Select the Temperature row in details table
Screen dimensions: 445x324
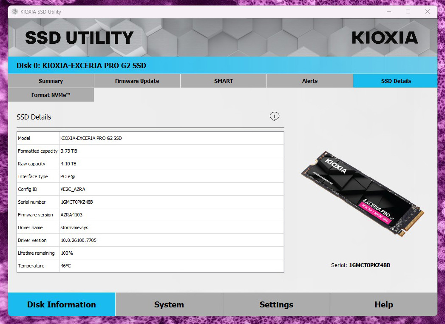pyautogui.click(x=150, y=266)
